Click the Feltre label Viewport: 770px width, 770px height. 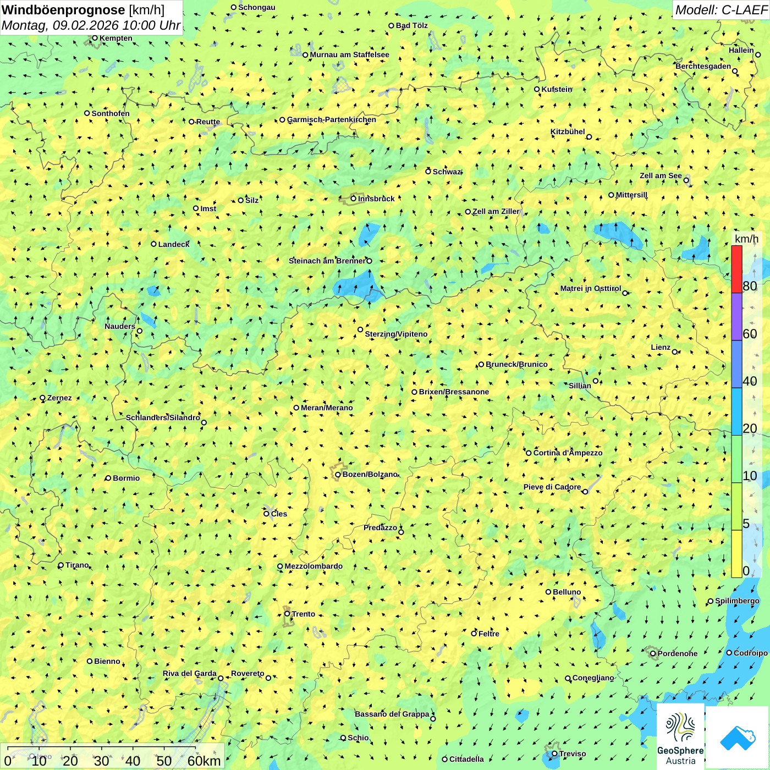488,634
